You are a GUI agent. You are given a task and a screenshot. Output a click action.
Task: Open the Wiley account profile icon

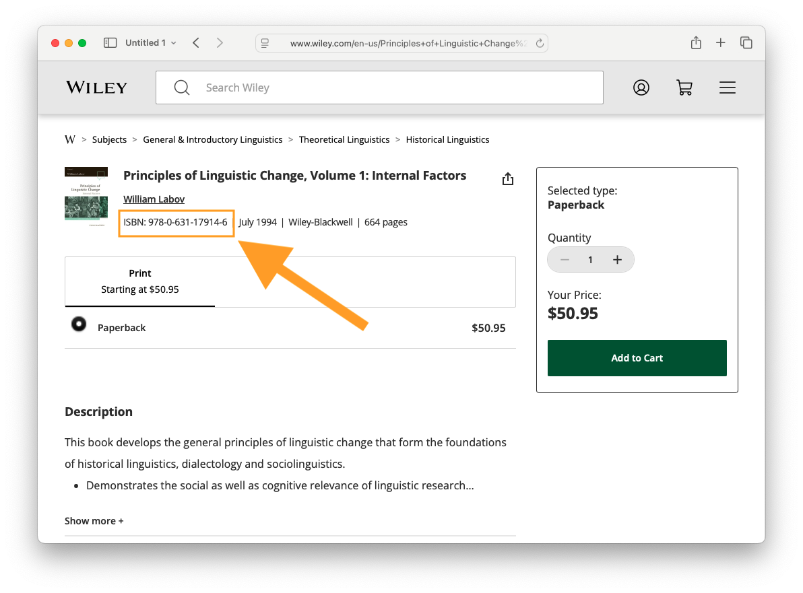coord(641,88)
